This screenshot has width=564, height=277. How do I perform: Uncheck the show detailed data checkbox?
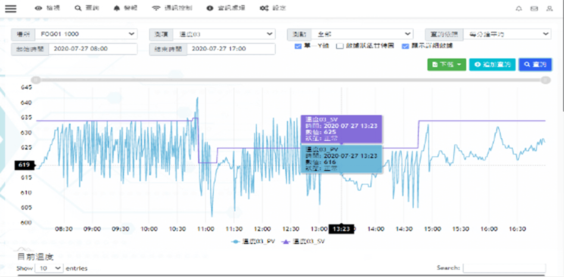coord(405,46)
